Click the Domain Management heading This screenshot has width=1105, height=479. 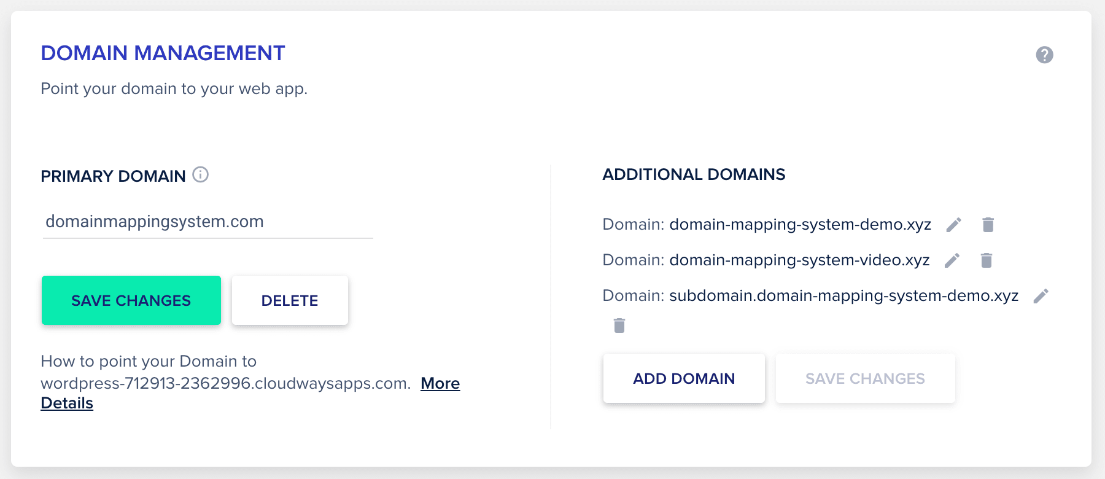[163, 53]
